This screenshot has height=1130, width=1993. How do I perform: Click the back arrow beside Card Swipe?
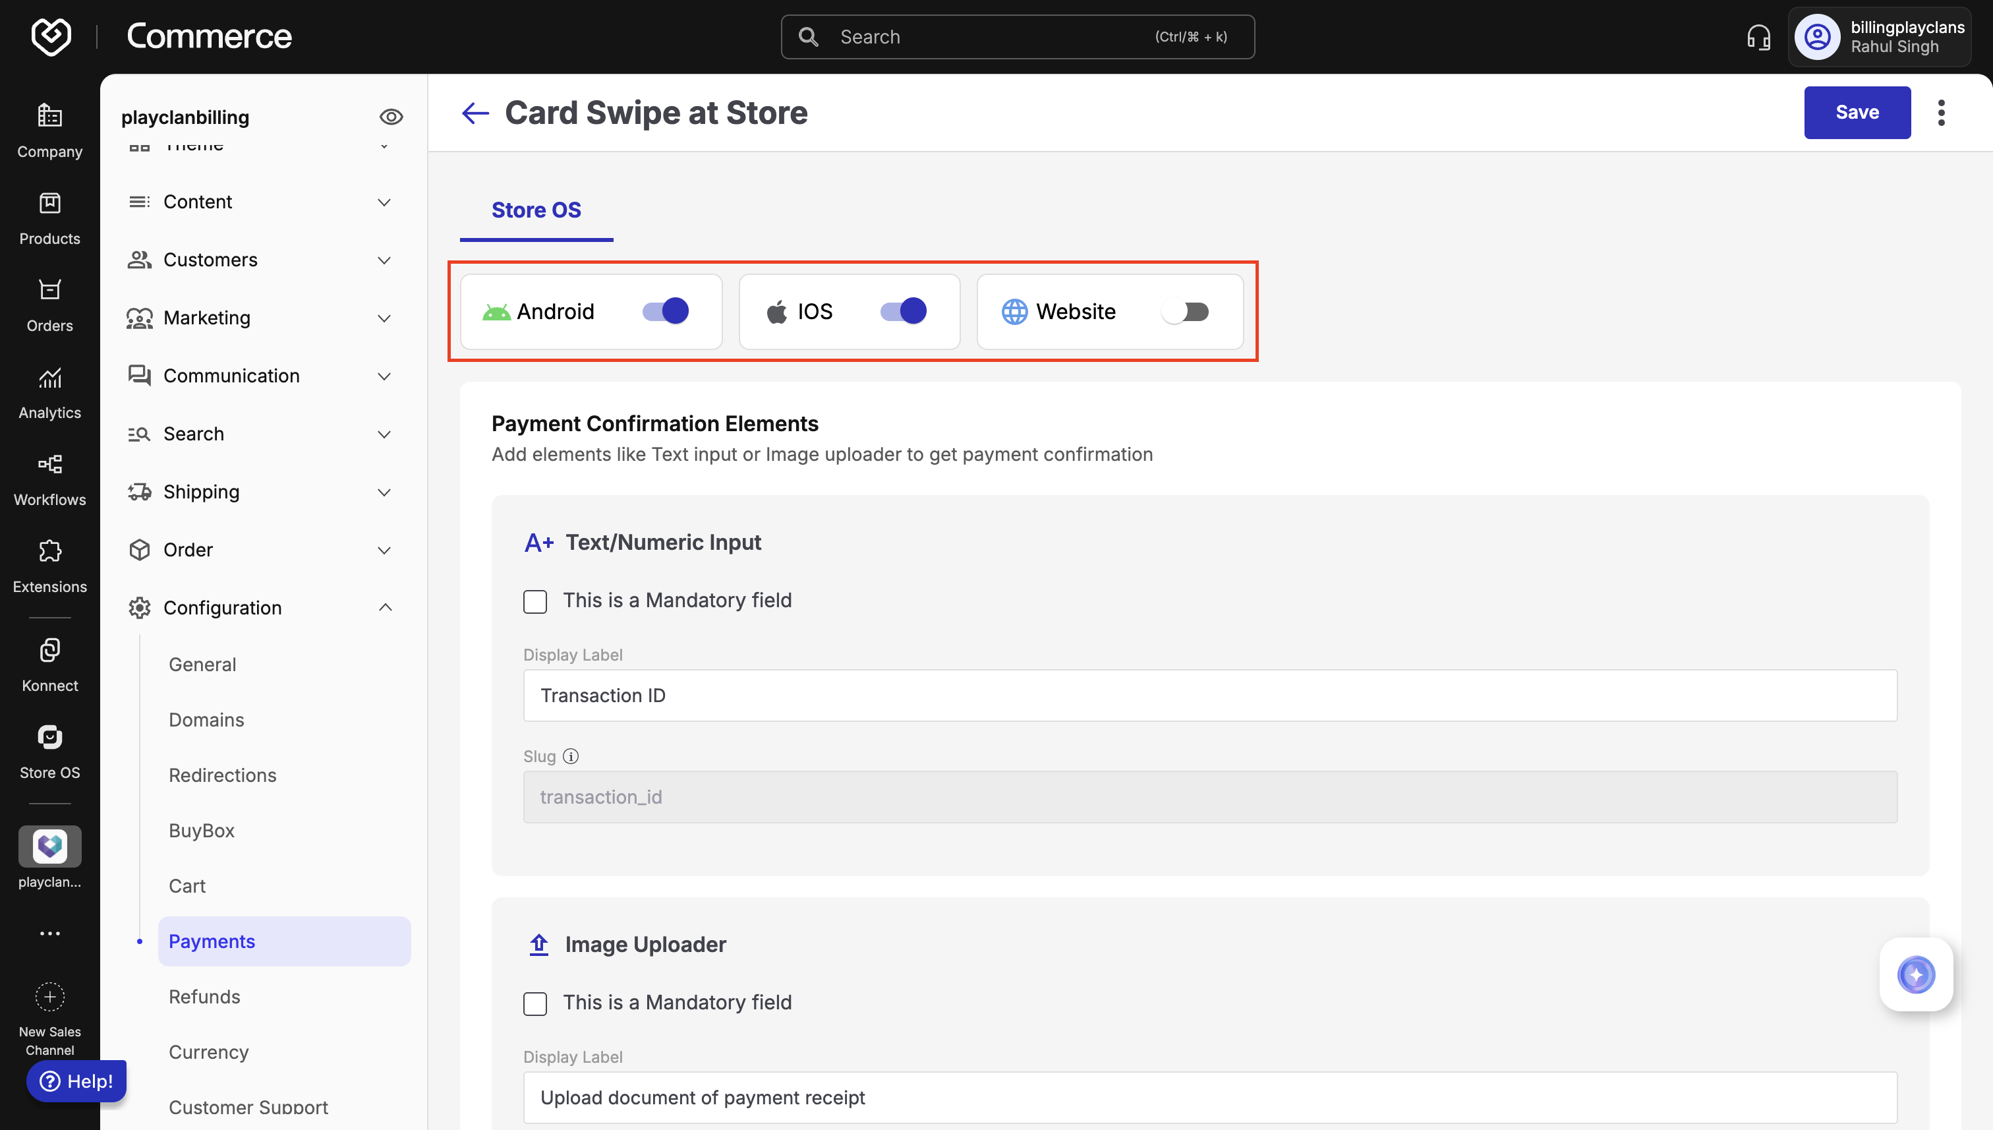point(475,113)
